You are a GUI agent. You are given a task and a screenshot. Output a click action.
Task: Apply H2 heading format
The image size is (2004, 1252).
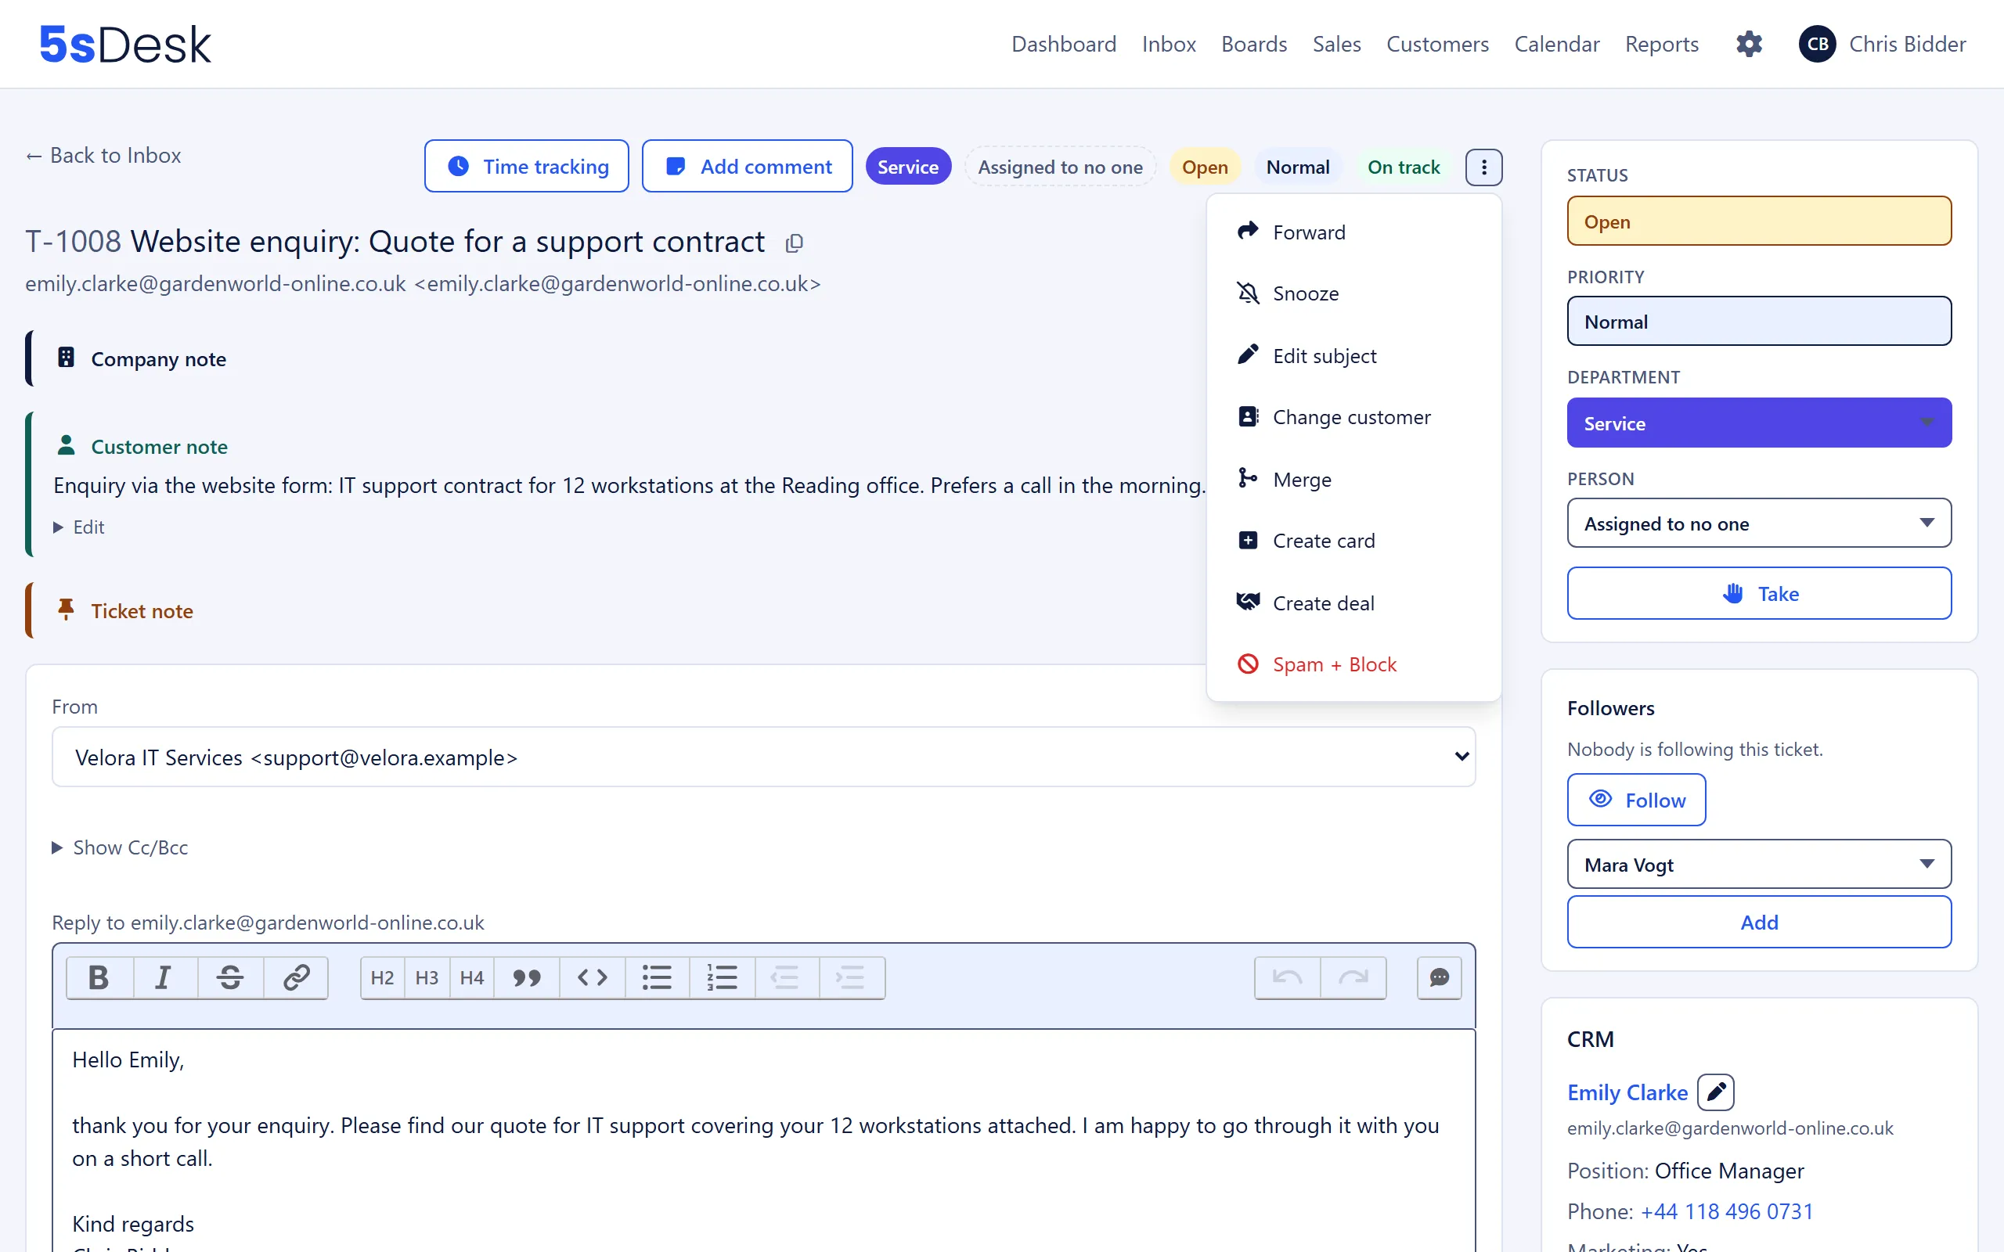[383, 978]
